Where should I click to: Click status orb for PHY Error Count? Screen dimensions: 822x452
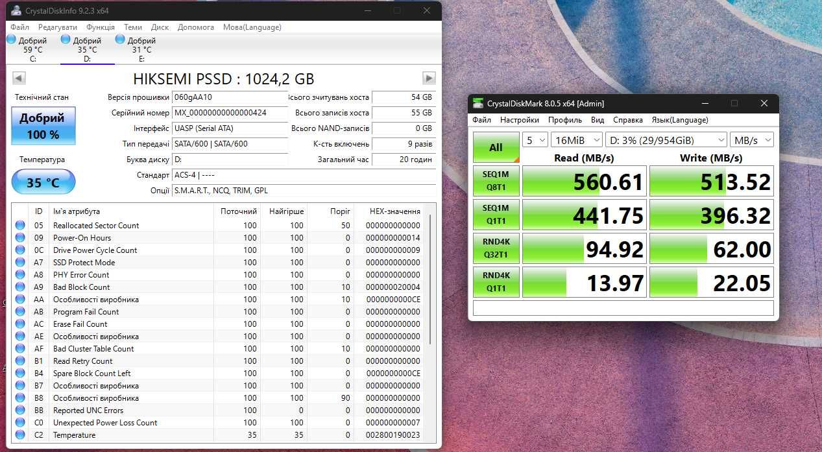20,275
